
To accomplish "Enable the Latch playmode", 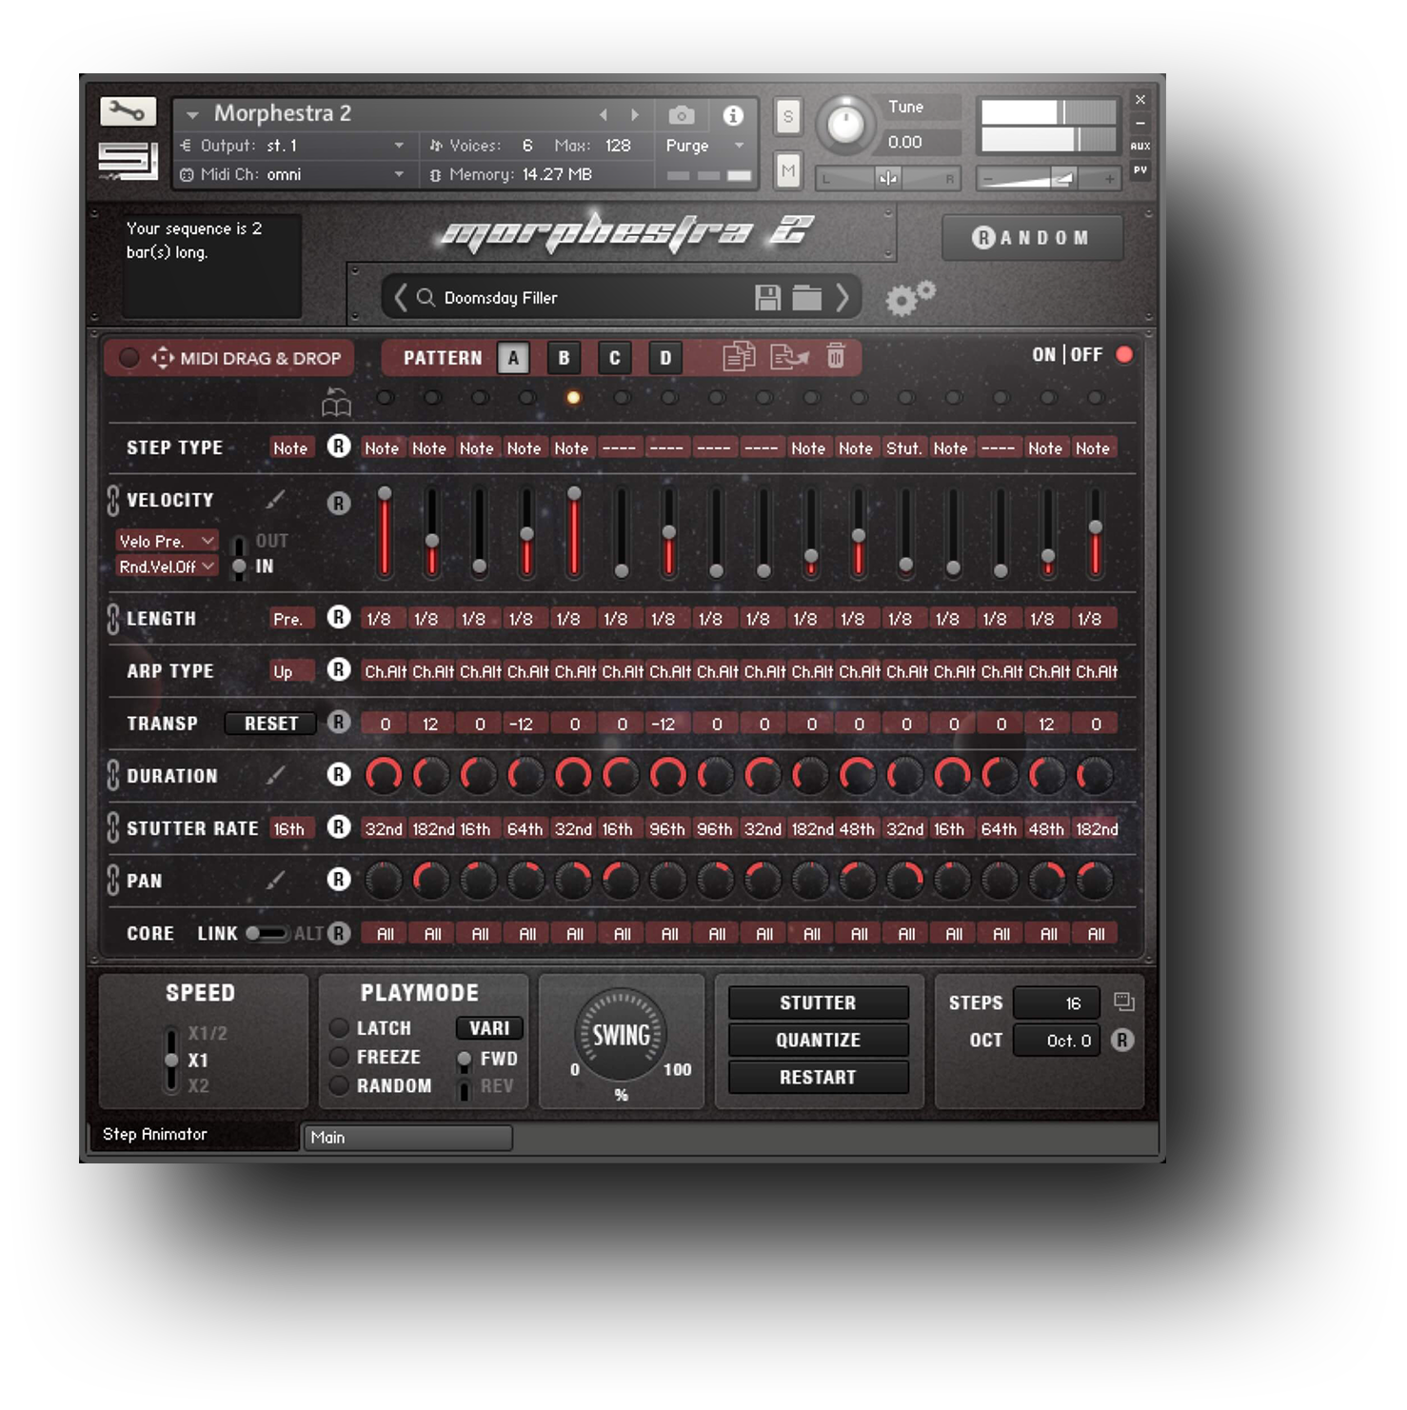I will pyautogui.click(x=338, y=1028).
